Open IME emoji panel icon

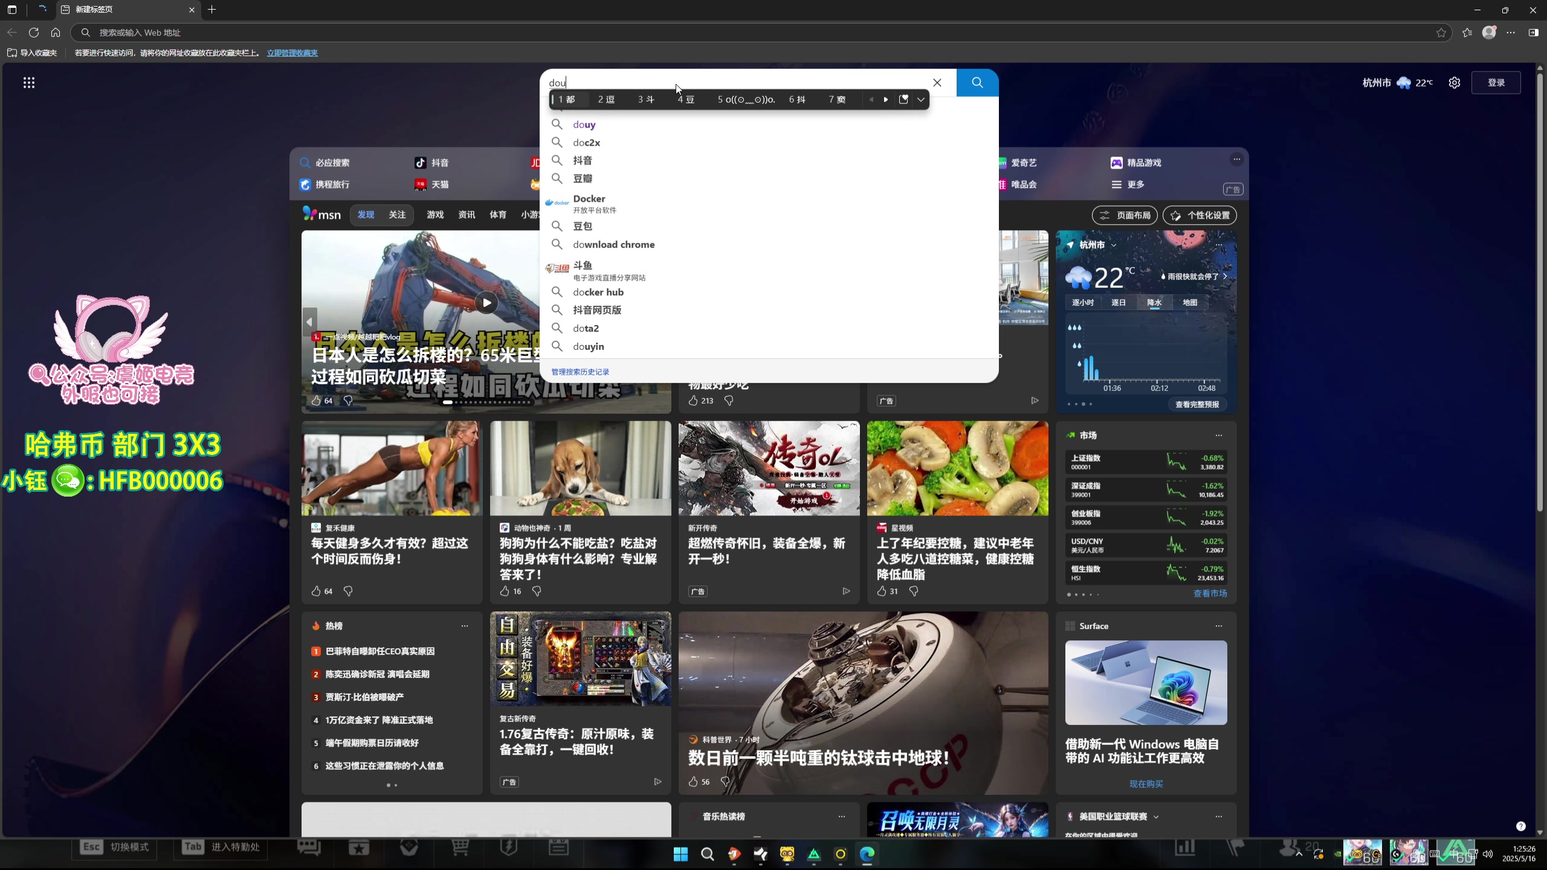(903, 100)
